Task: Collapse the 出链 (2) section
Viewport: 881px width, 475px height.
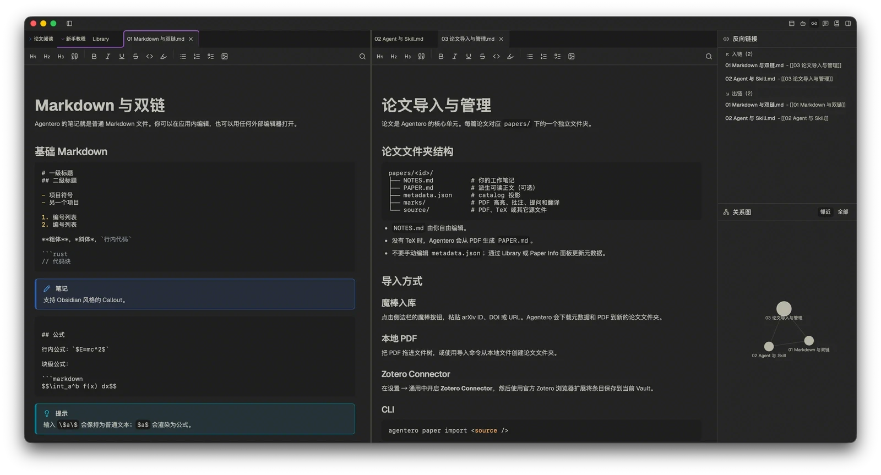Action: (739, 94)
